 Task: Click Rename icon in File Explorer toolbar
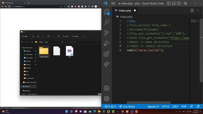pos(48,36)
